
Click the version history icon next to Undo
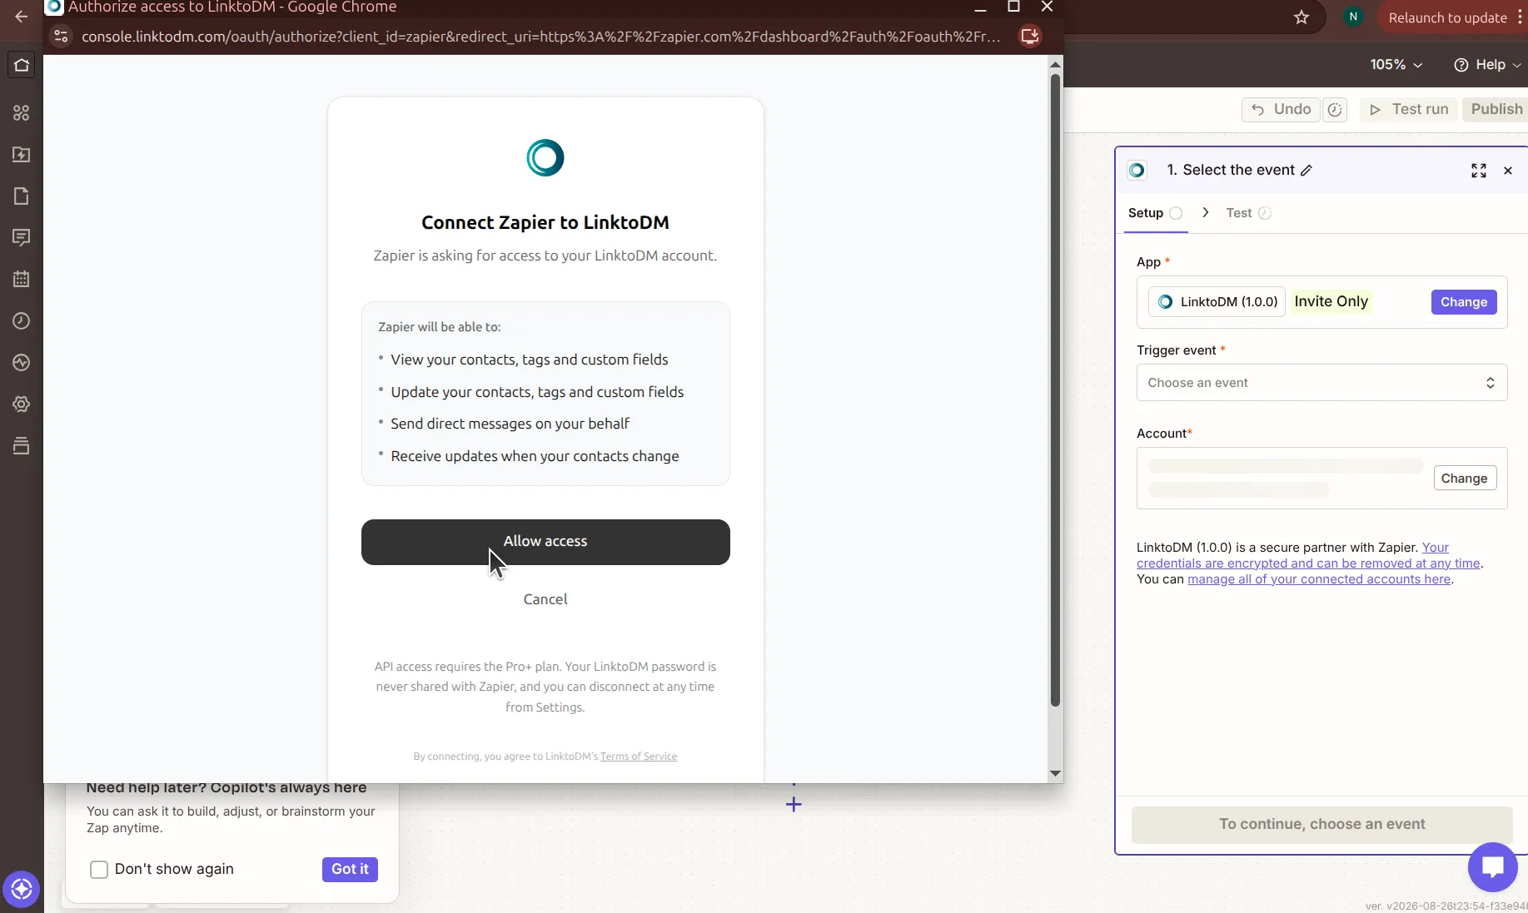tap(1335, 110)
